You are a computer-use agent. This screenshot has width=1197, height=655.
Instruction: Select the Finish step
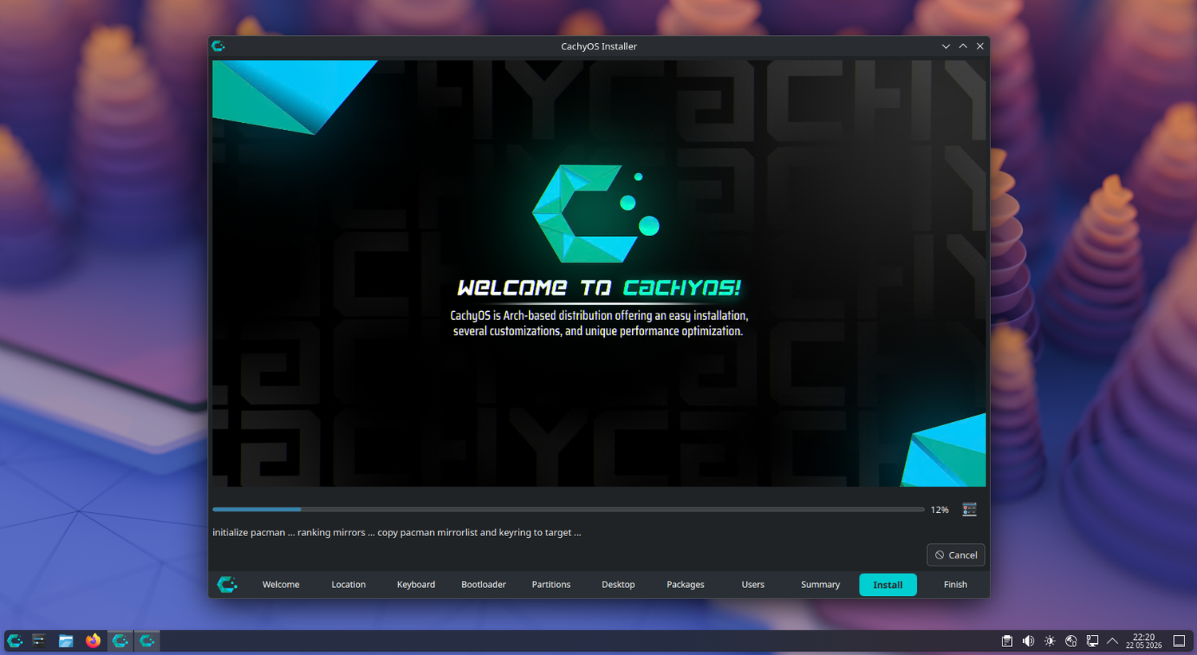point(955,585)
